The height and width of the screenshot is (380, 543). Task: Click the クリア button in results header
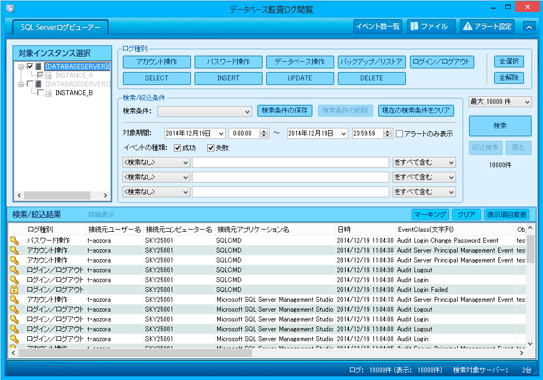tap(466, 215)
